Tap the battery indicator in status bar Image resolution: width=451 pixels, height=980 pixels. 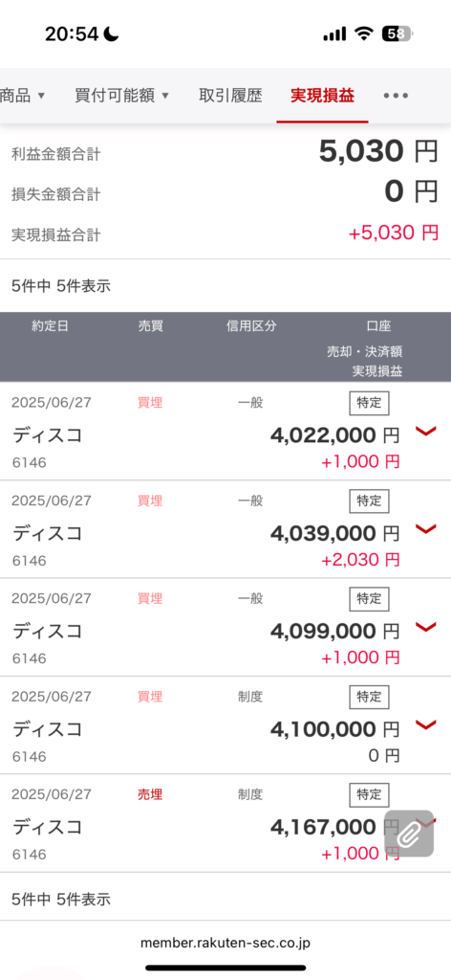397,33
